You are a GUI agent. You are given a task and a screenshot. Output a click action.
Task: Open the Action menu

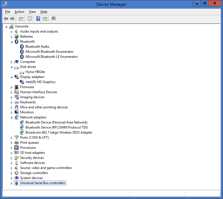tap(19, 12)
